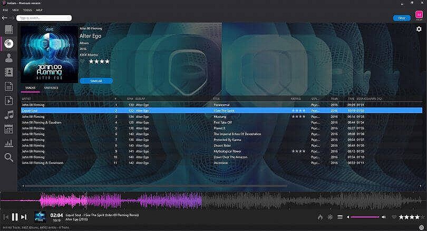Select the Protected By Karma track
The width and height of the screenshot is (427, 231).
[x=221, y=139]
